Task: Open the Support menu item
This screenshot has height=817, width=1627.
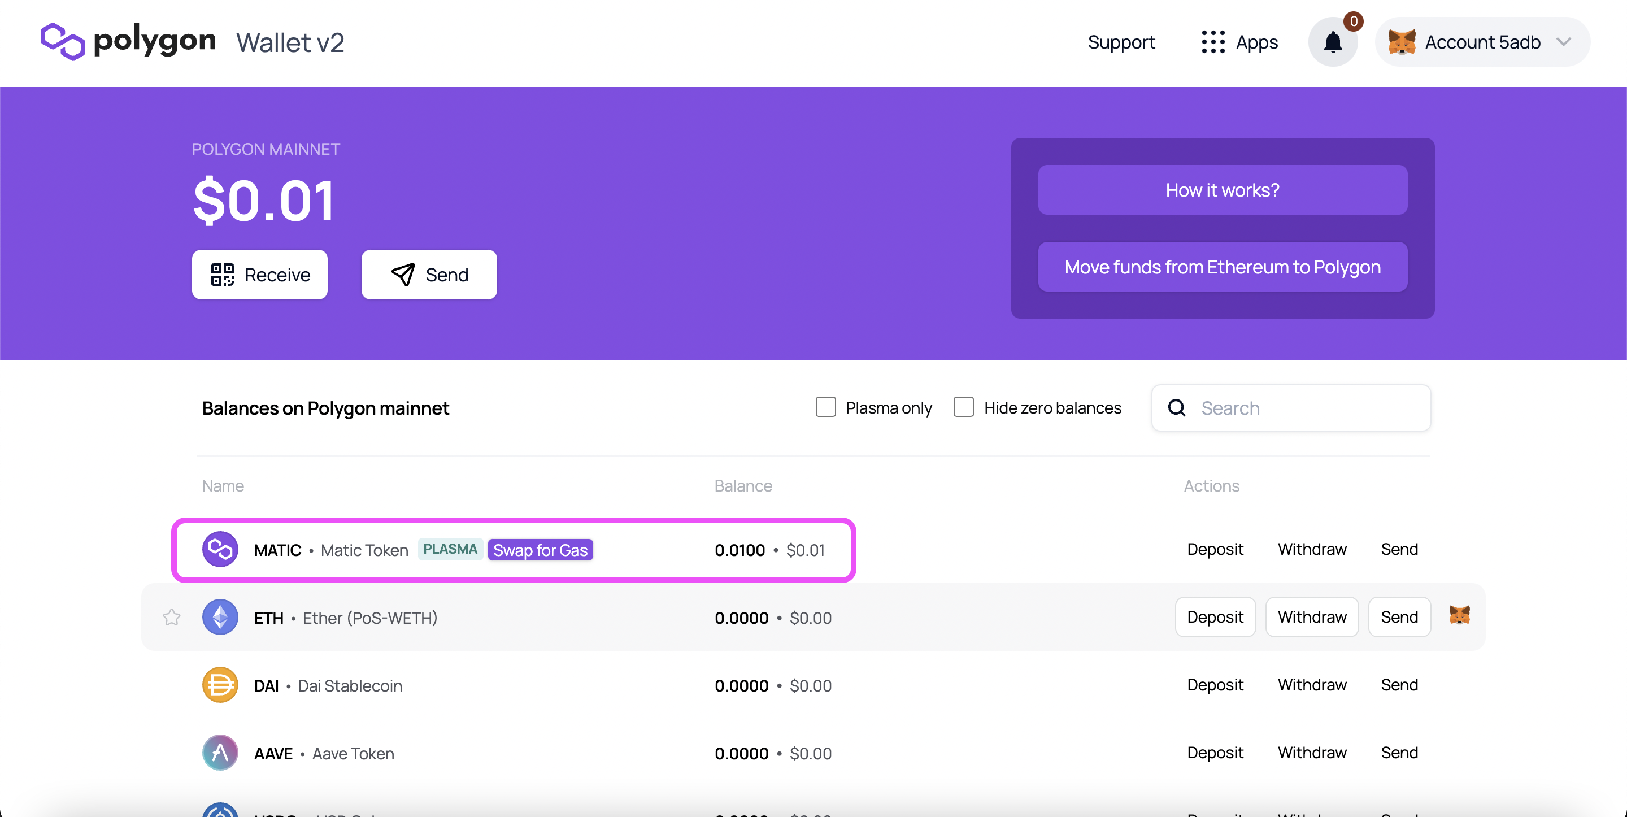Action: (x=1121, y=42)
